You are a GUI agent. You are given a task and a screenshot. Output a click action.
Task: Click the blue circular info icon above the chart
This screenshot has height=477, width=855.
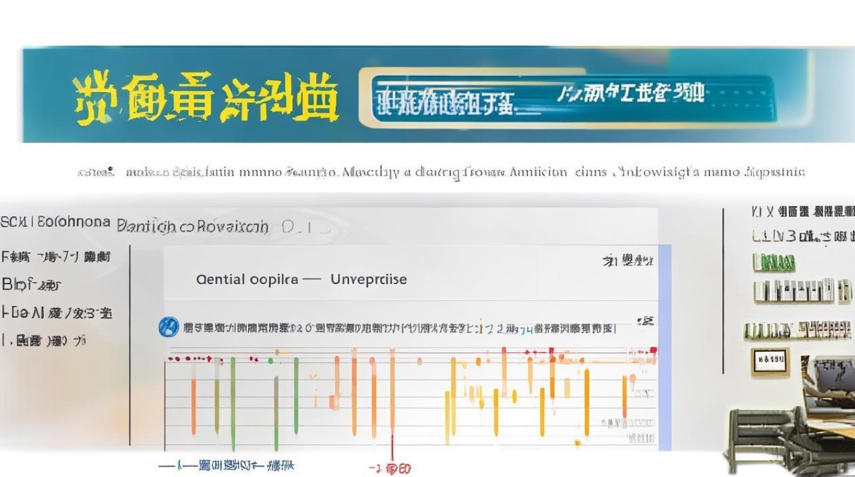click(x=167, y=326)
